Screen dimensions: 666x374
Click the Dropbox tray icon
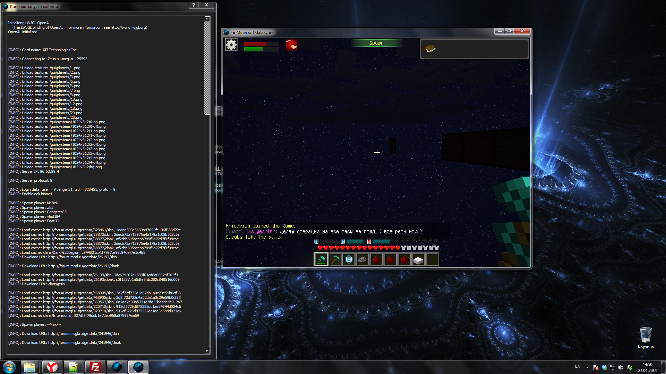[604, 367]
